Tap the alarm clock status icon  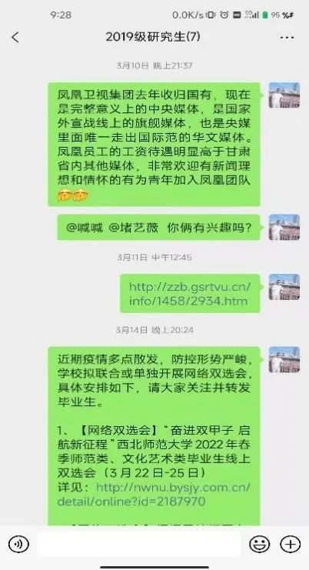(224, 15)
